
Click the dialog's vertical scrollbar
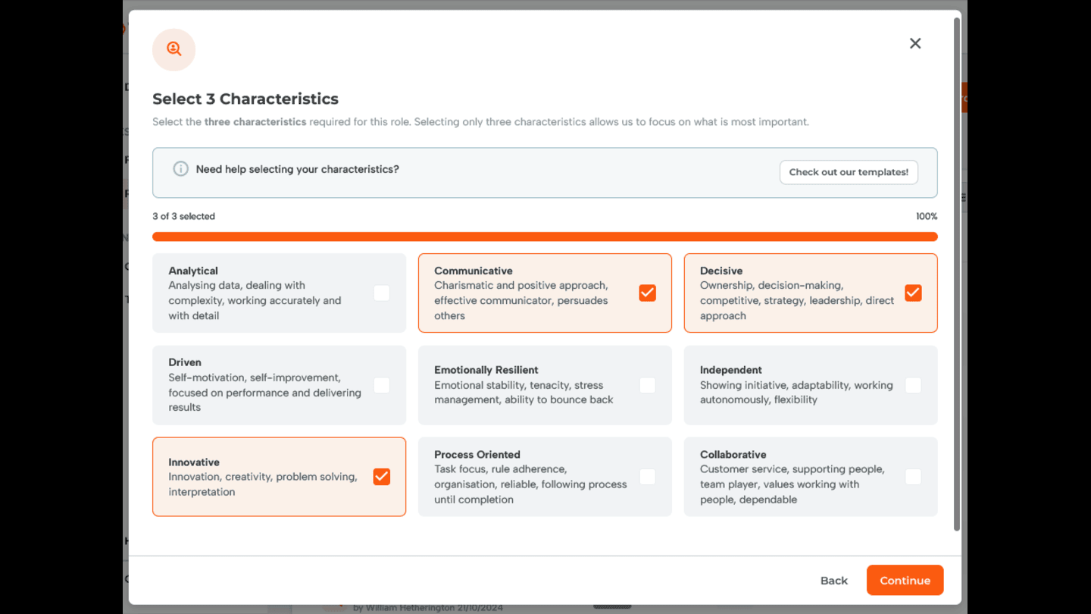pos(957,273)
